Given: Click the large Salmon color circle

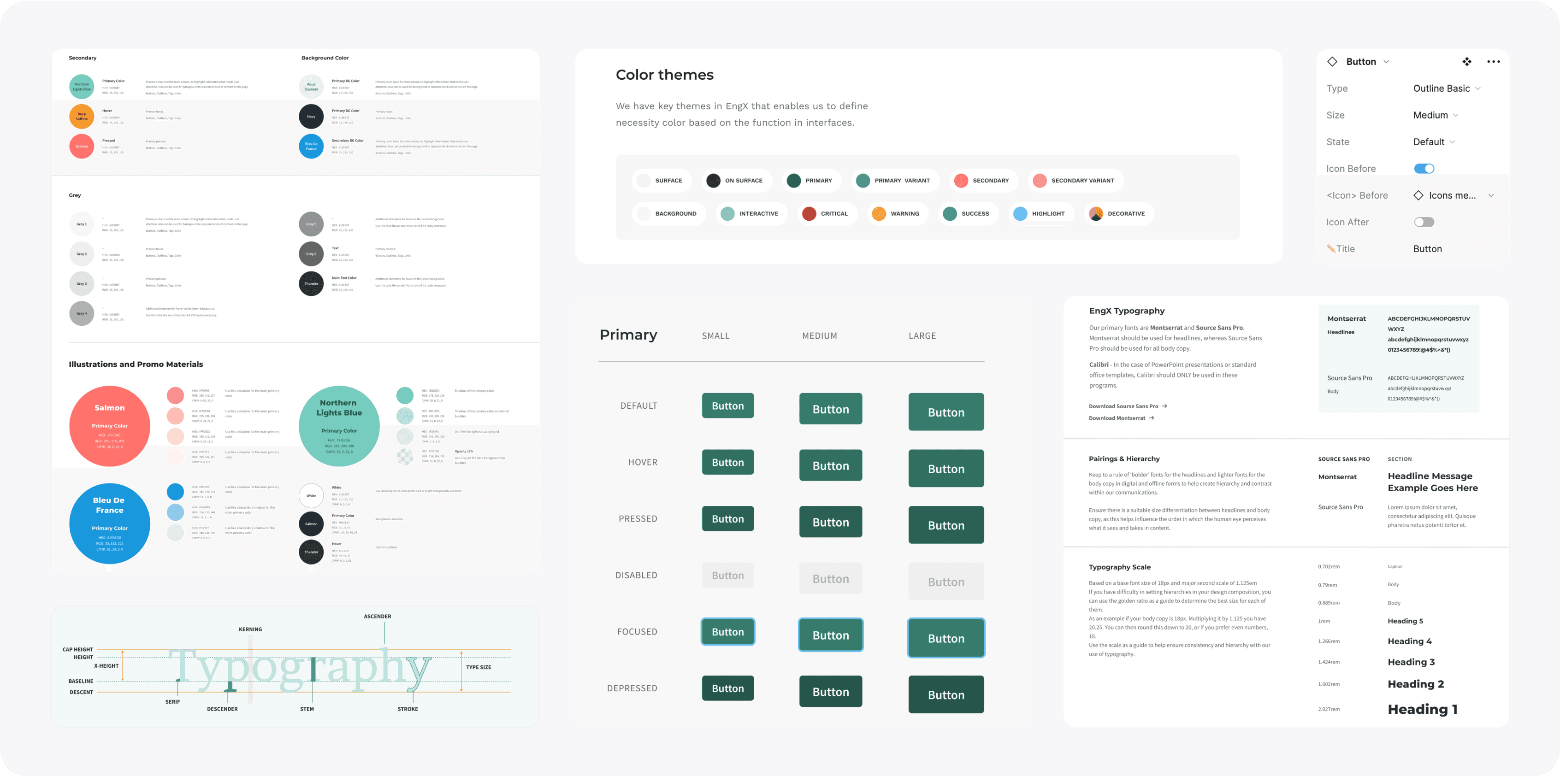Looking at the screenshot, I should [x=110, y=426].
